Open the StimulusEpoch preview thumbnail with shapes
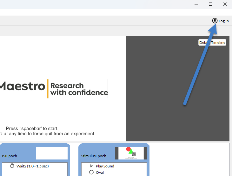 (x=131, y=153)
